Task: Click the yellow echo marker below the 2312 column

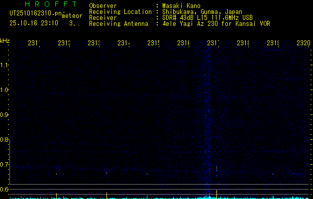Action: (57, 196)
